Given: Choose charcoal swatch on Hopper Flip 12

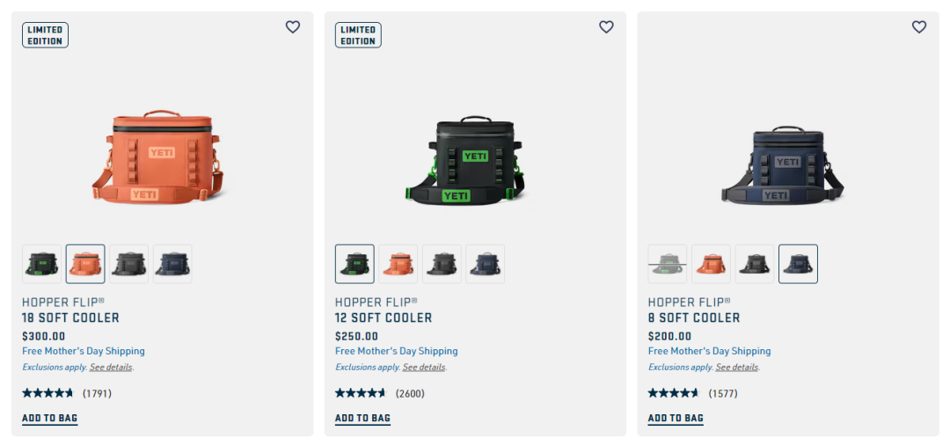Looking at the screenshot, I should pyautogui.click(x=442, y=264).
